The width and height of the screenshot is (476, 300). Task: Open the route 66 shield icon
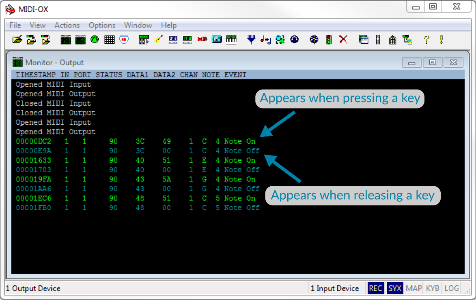[124, 39]
